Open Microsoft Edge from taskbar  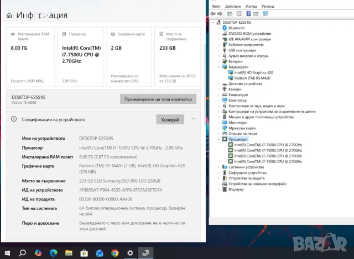coord(53,253)
